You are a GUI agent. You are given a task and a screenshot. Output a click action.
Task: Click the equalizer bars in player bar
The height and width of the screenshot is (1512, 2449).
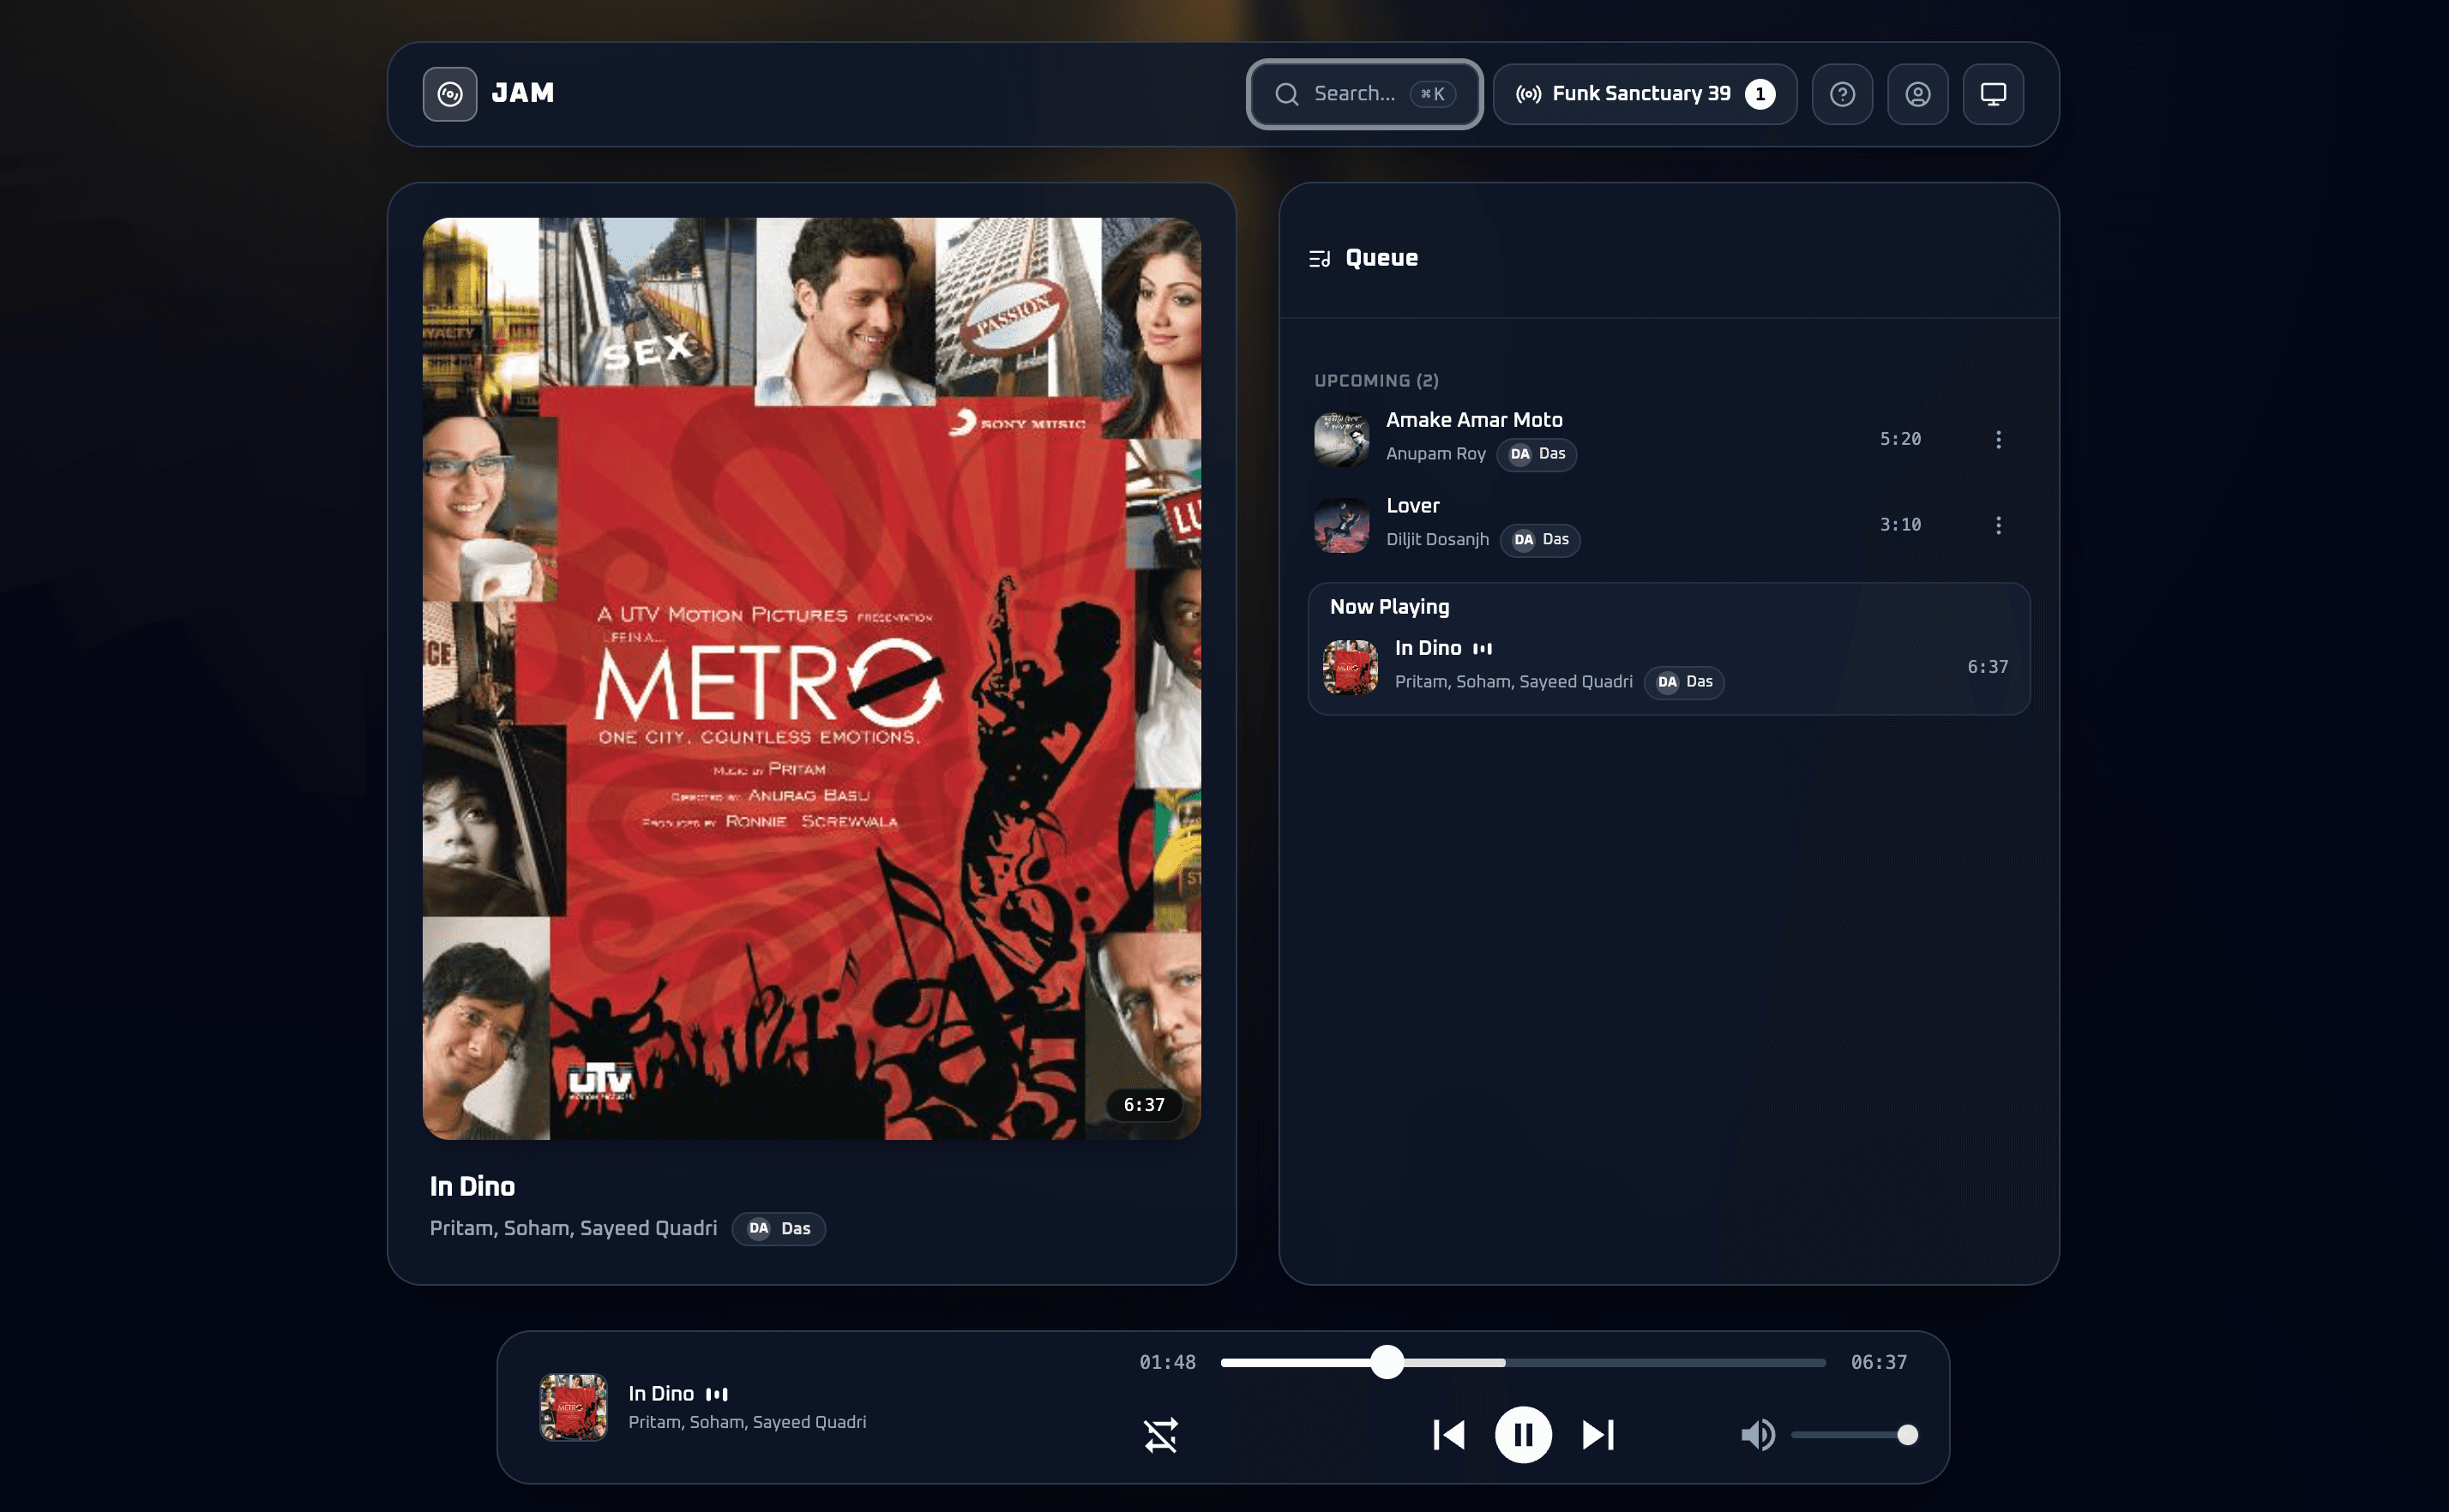tap(716, 1395)
